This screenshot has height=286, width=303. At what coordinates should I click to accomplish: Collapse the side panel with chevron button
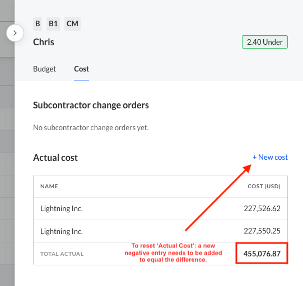coord(15,33)
